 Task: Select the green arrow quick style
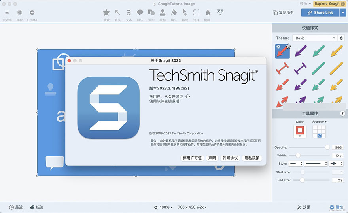319,51
